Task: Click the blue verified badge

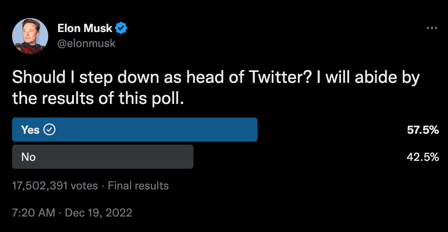Action: point(121,28)
